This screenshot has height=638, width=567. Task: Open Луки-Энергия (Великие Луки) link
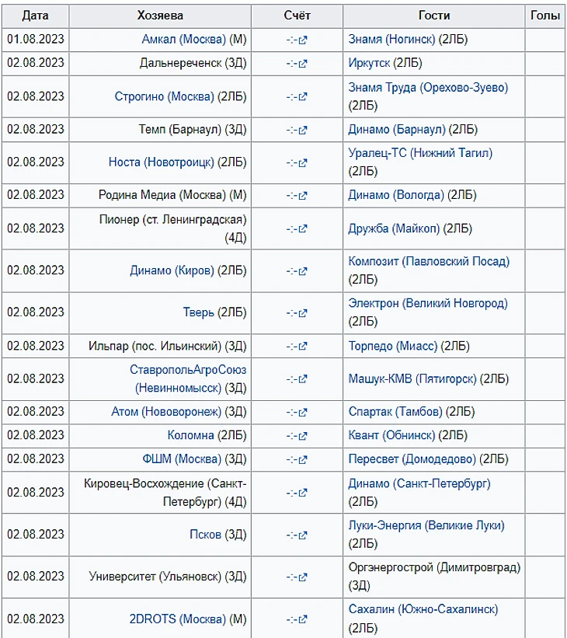click(x=426, y=525)
